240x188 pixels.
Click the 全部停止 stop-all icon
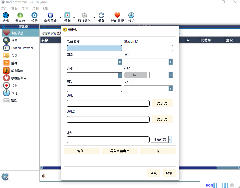point(50,15)
